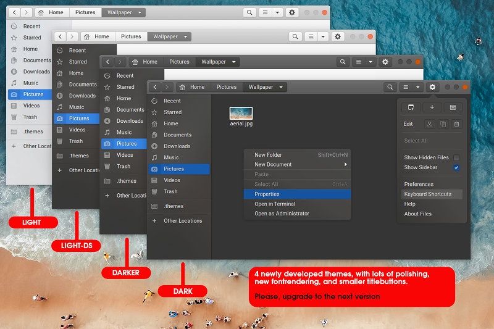Click Home path button in Darker window
The width and height of the screenshot is (494, 329).
coord(144,62)
